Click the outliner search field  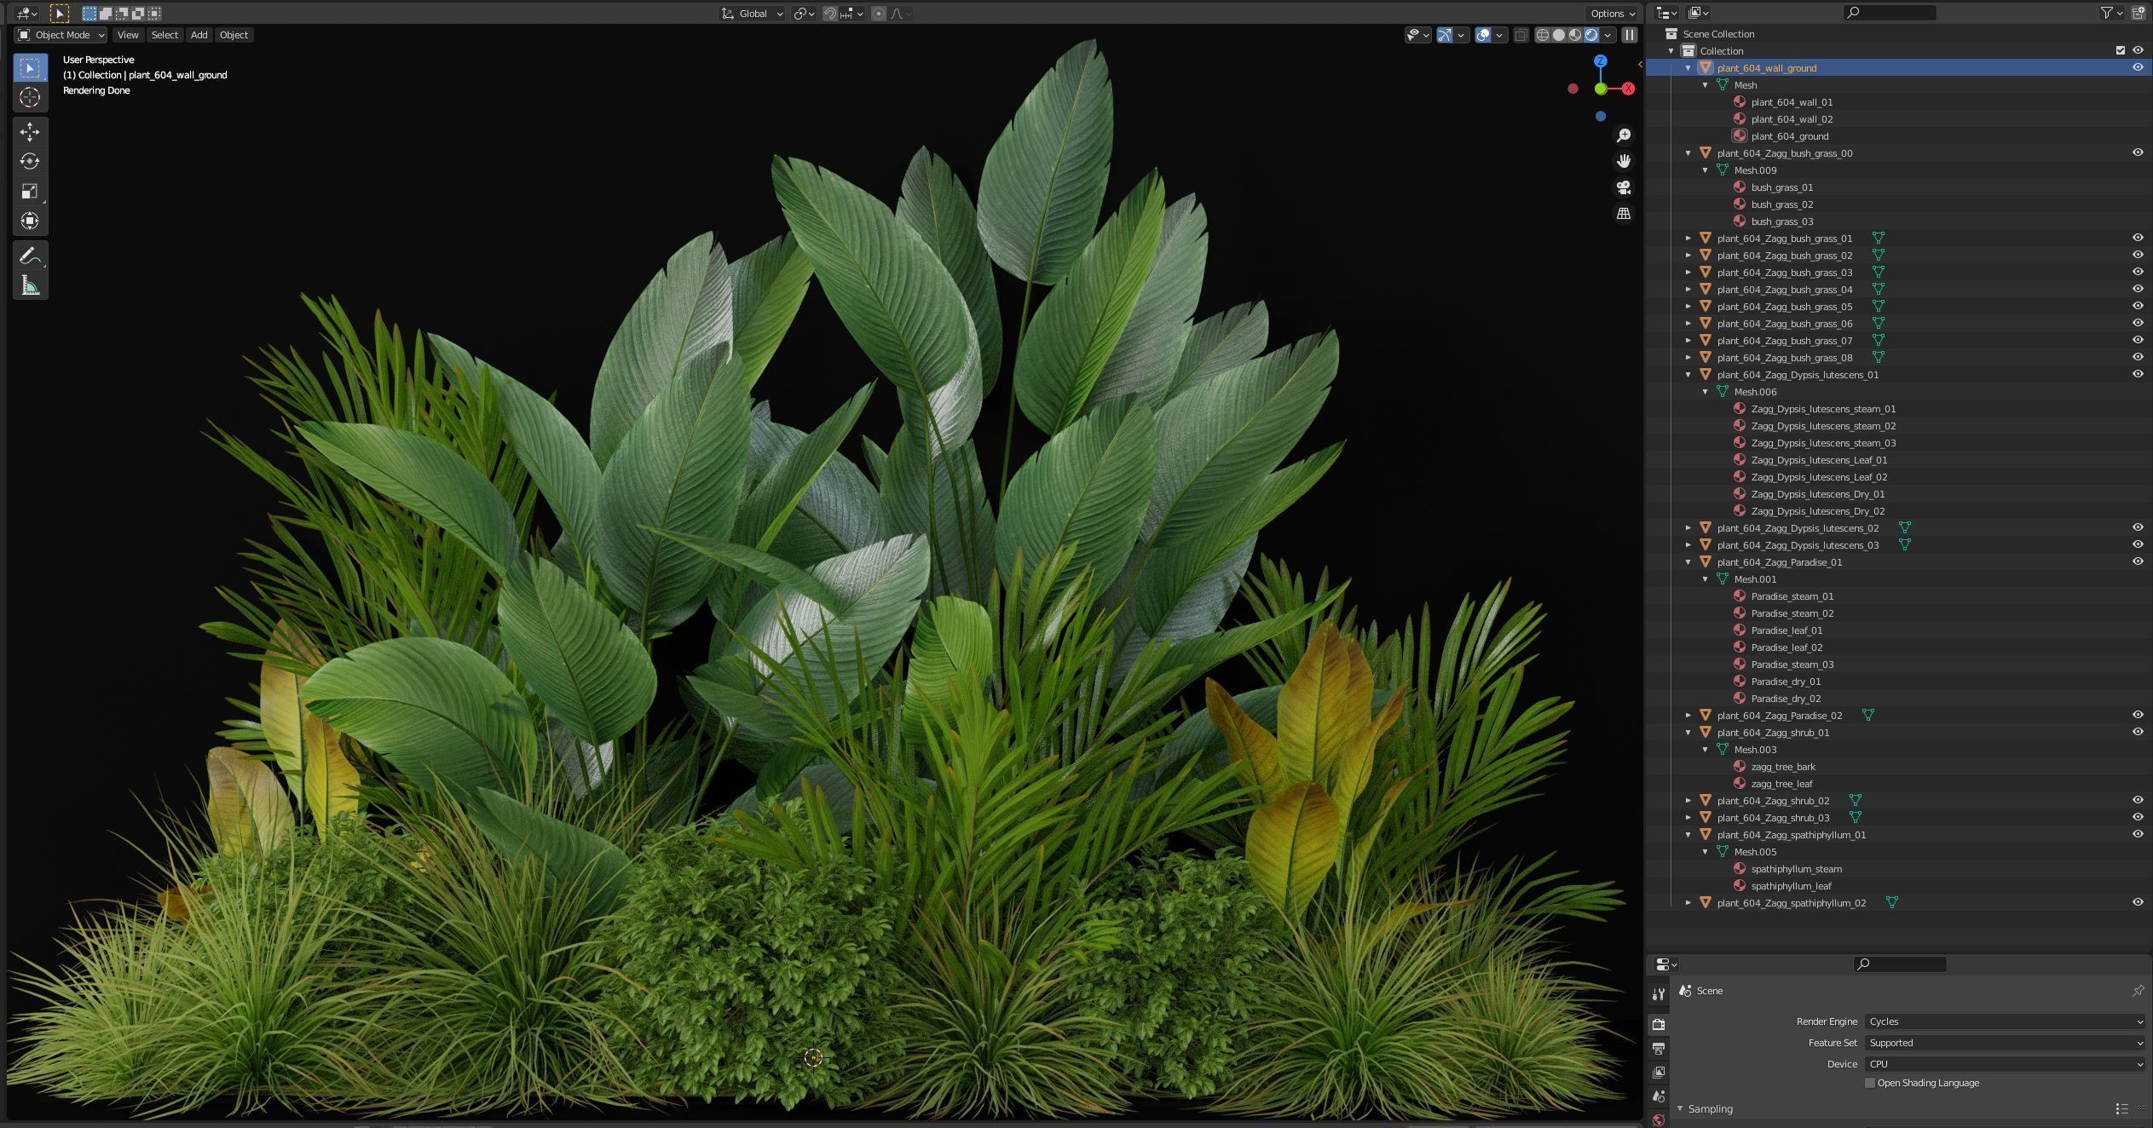pos(1890,13)
